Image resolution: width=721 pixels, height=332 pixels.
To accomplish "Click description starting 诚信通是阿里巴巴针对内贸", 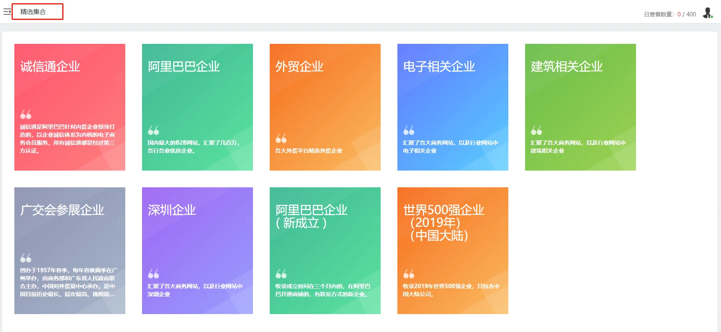I will tap(67, 139).
